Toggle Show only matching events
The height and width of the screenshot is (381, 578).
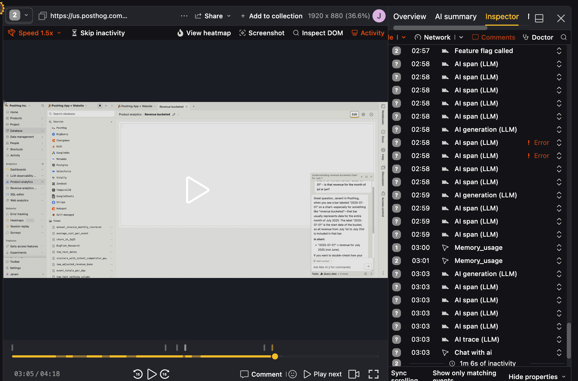coord(464,376)
